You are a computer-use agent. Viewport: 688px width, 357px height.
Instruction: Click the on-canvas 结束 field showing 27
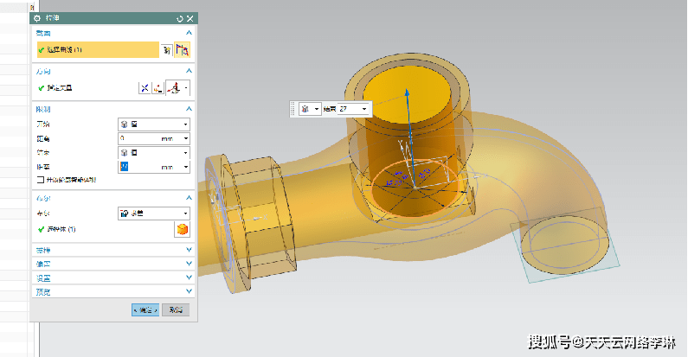pyautogui.click(x=349, y=109)
